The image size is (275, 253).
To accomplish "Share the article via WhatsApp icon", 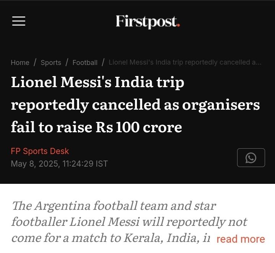I will pos(251,157).
